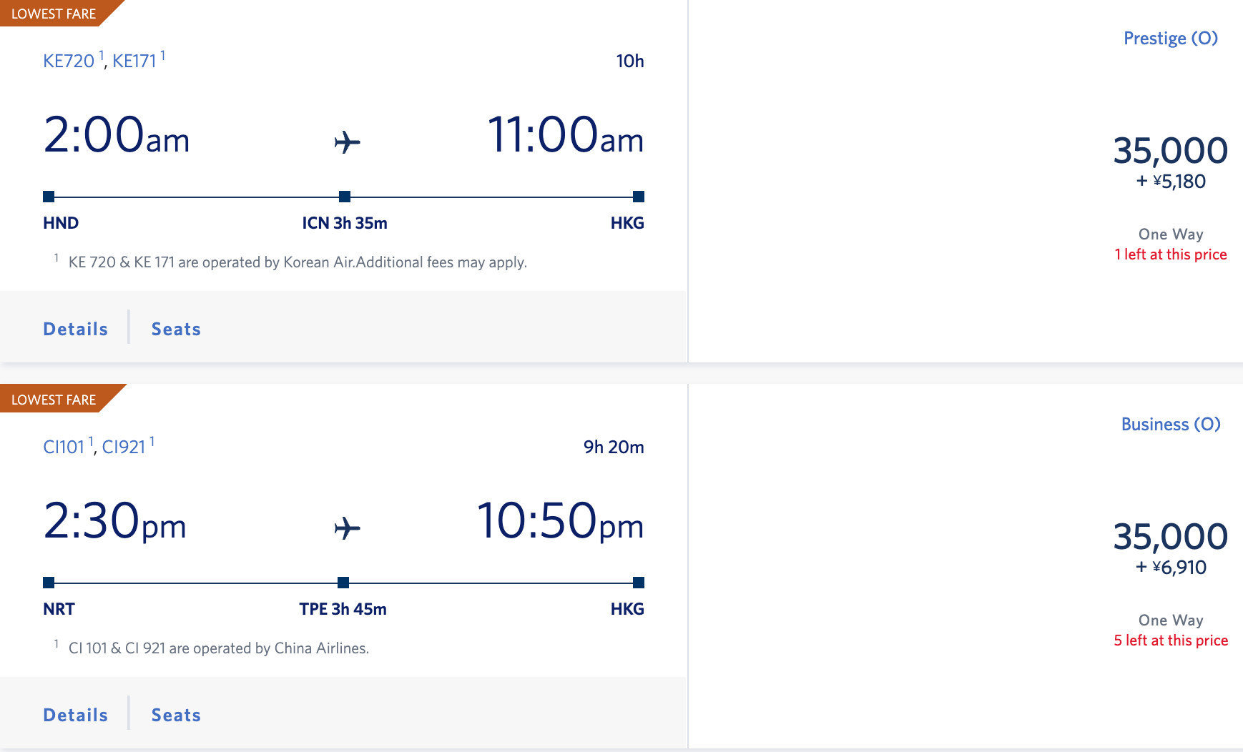Click the NRT departure point marker

(49, 583)
